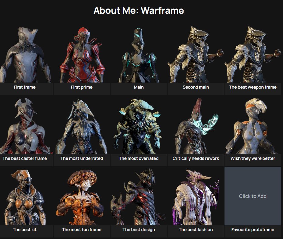Image resolution: width=283 pixels, height=239 pixels.
Task: Click 'The best design' caption
Action: [x=139, y=230]
